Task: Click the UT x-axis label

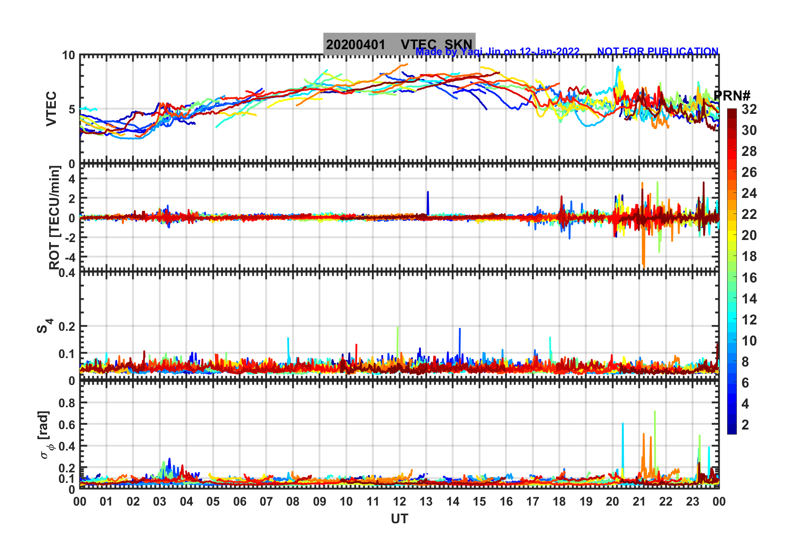Action: point(399,519)
